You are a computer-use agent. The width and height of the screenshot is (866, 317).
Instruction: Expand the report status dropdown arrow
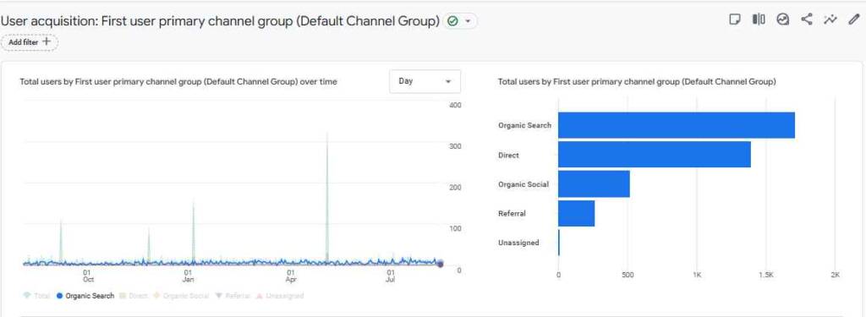[468, 21]
